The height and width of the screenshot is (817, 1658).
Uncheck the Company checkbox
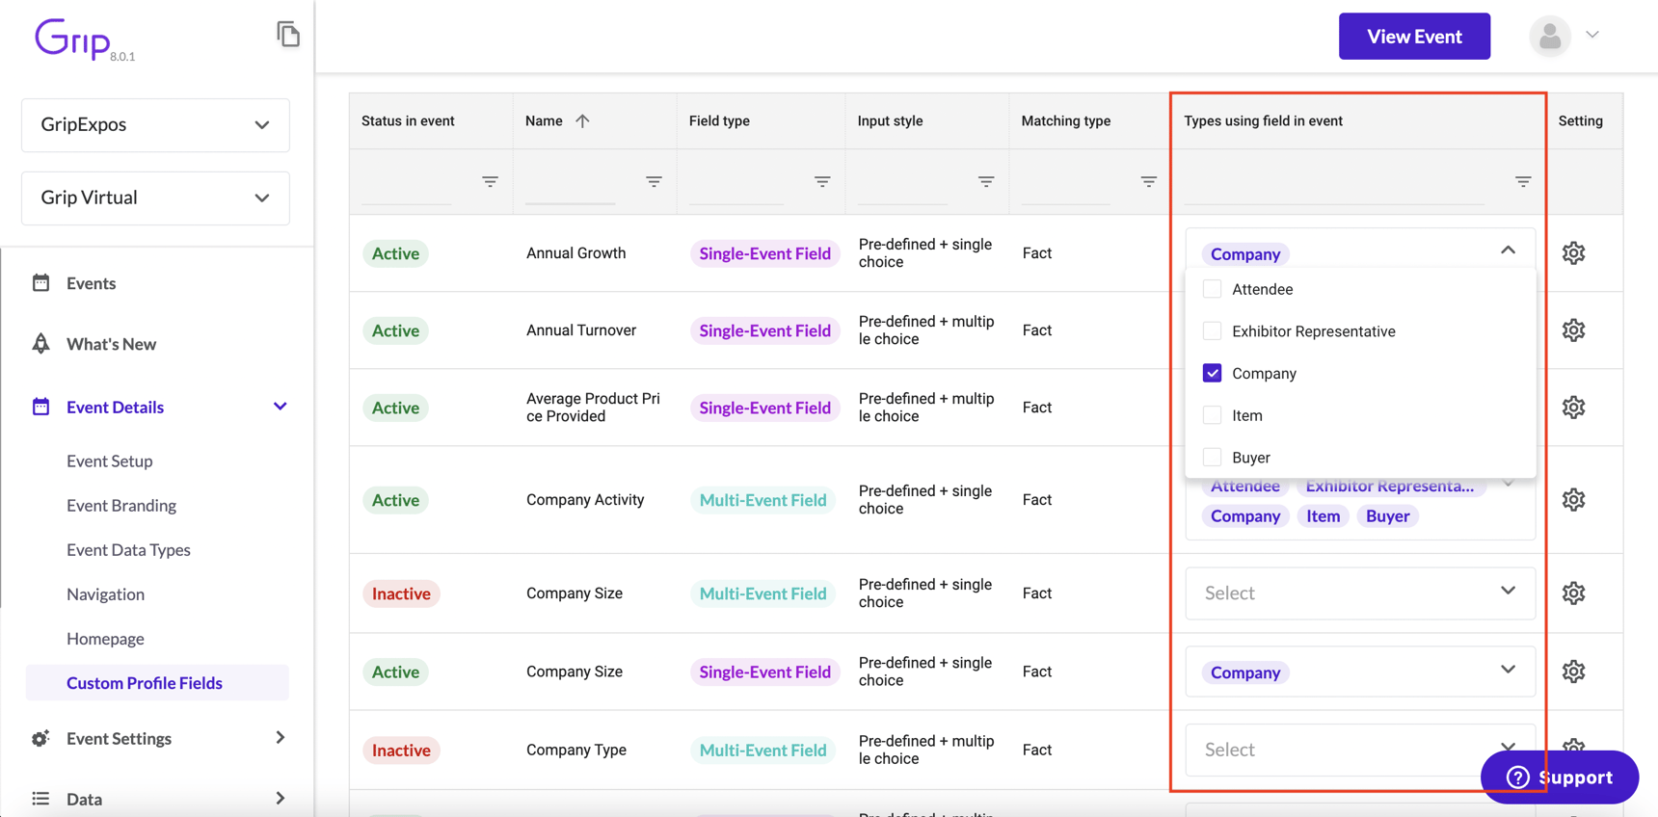coord(1212,374)
